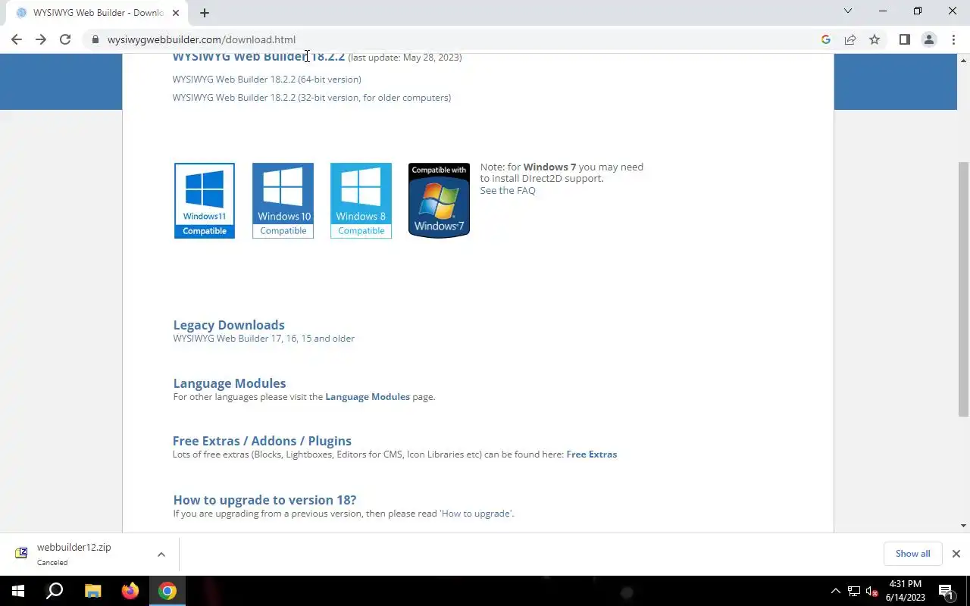Show all downloads
970x606 pixels.
point(912,554)
